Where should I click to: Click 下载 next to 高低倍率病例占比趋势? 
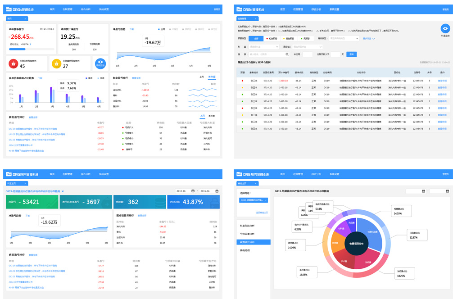coord(40,78)
